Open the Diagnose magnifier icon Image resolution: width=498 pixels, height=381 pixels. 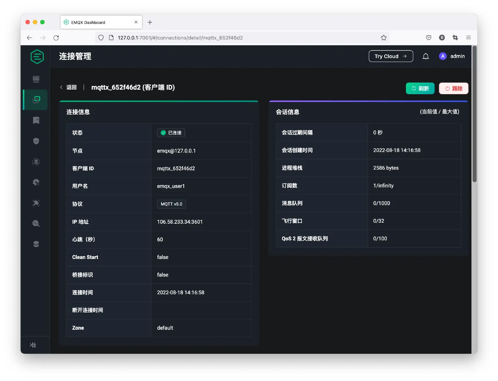pyautogui.click(x=36, y=223)
